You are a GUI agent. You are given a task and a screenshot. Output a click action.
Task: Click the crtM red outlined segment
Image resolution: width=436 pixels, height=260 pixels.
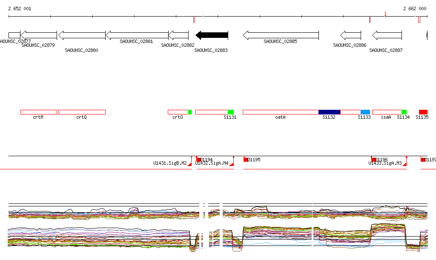(39, 112)
